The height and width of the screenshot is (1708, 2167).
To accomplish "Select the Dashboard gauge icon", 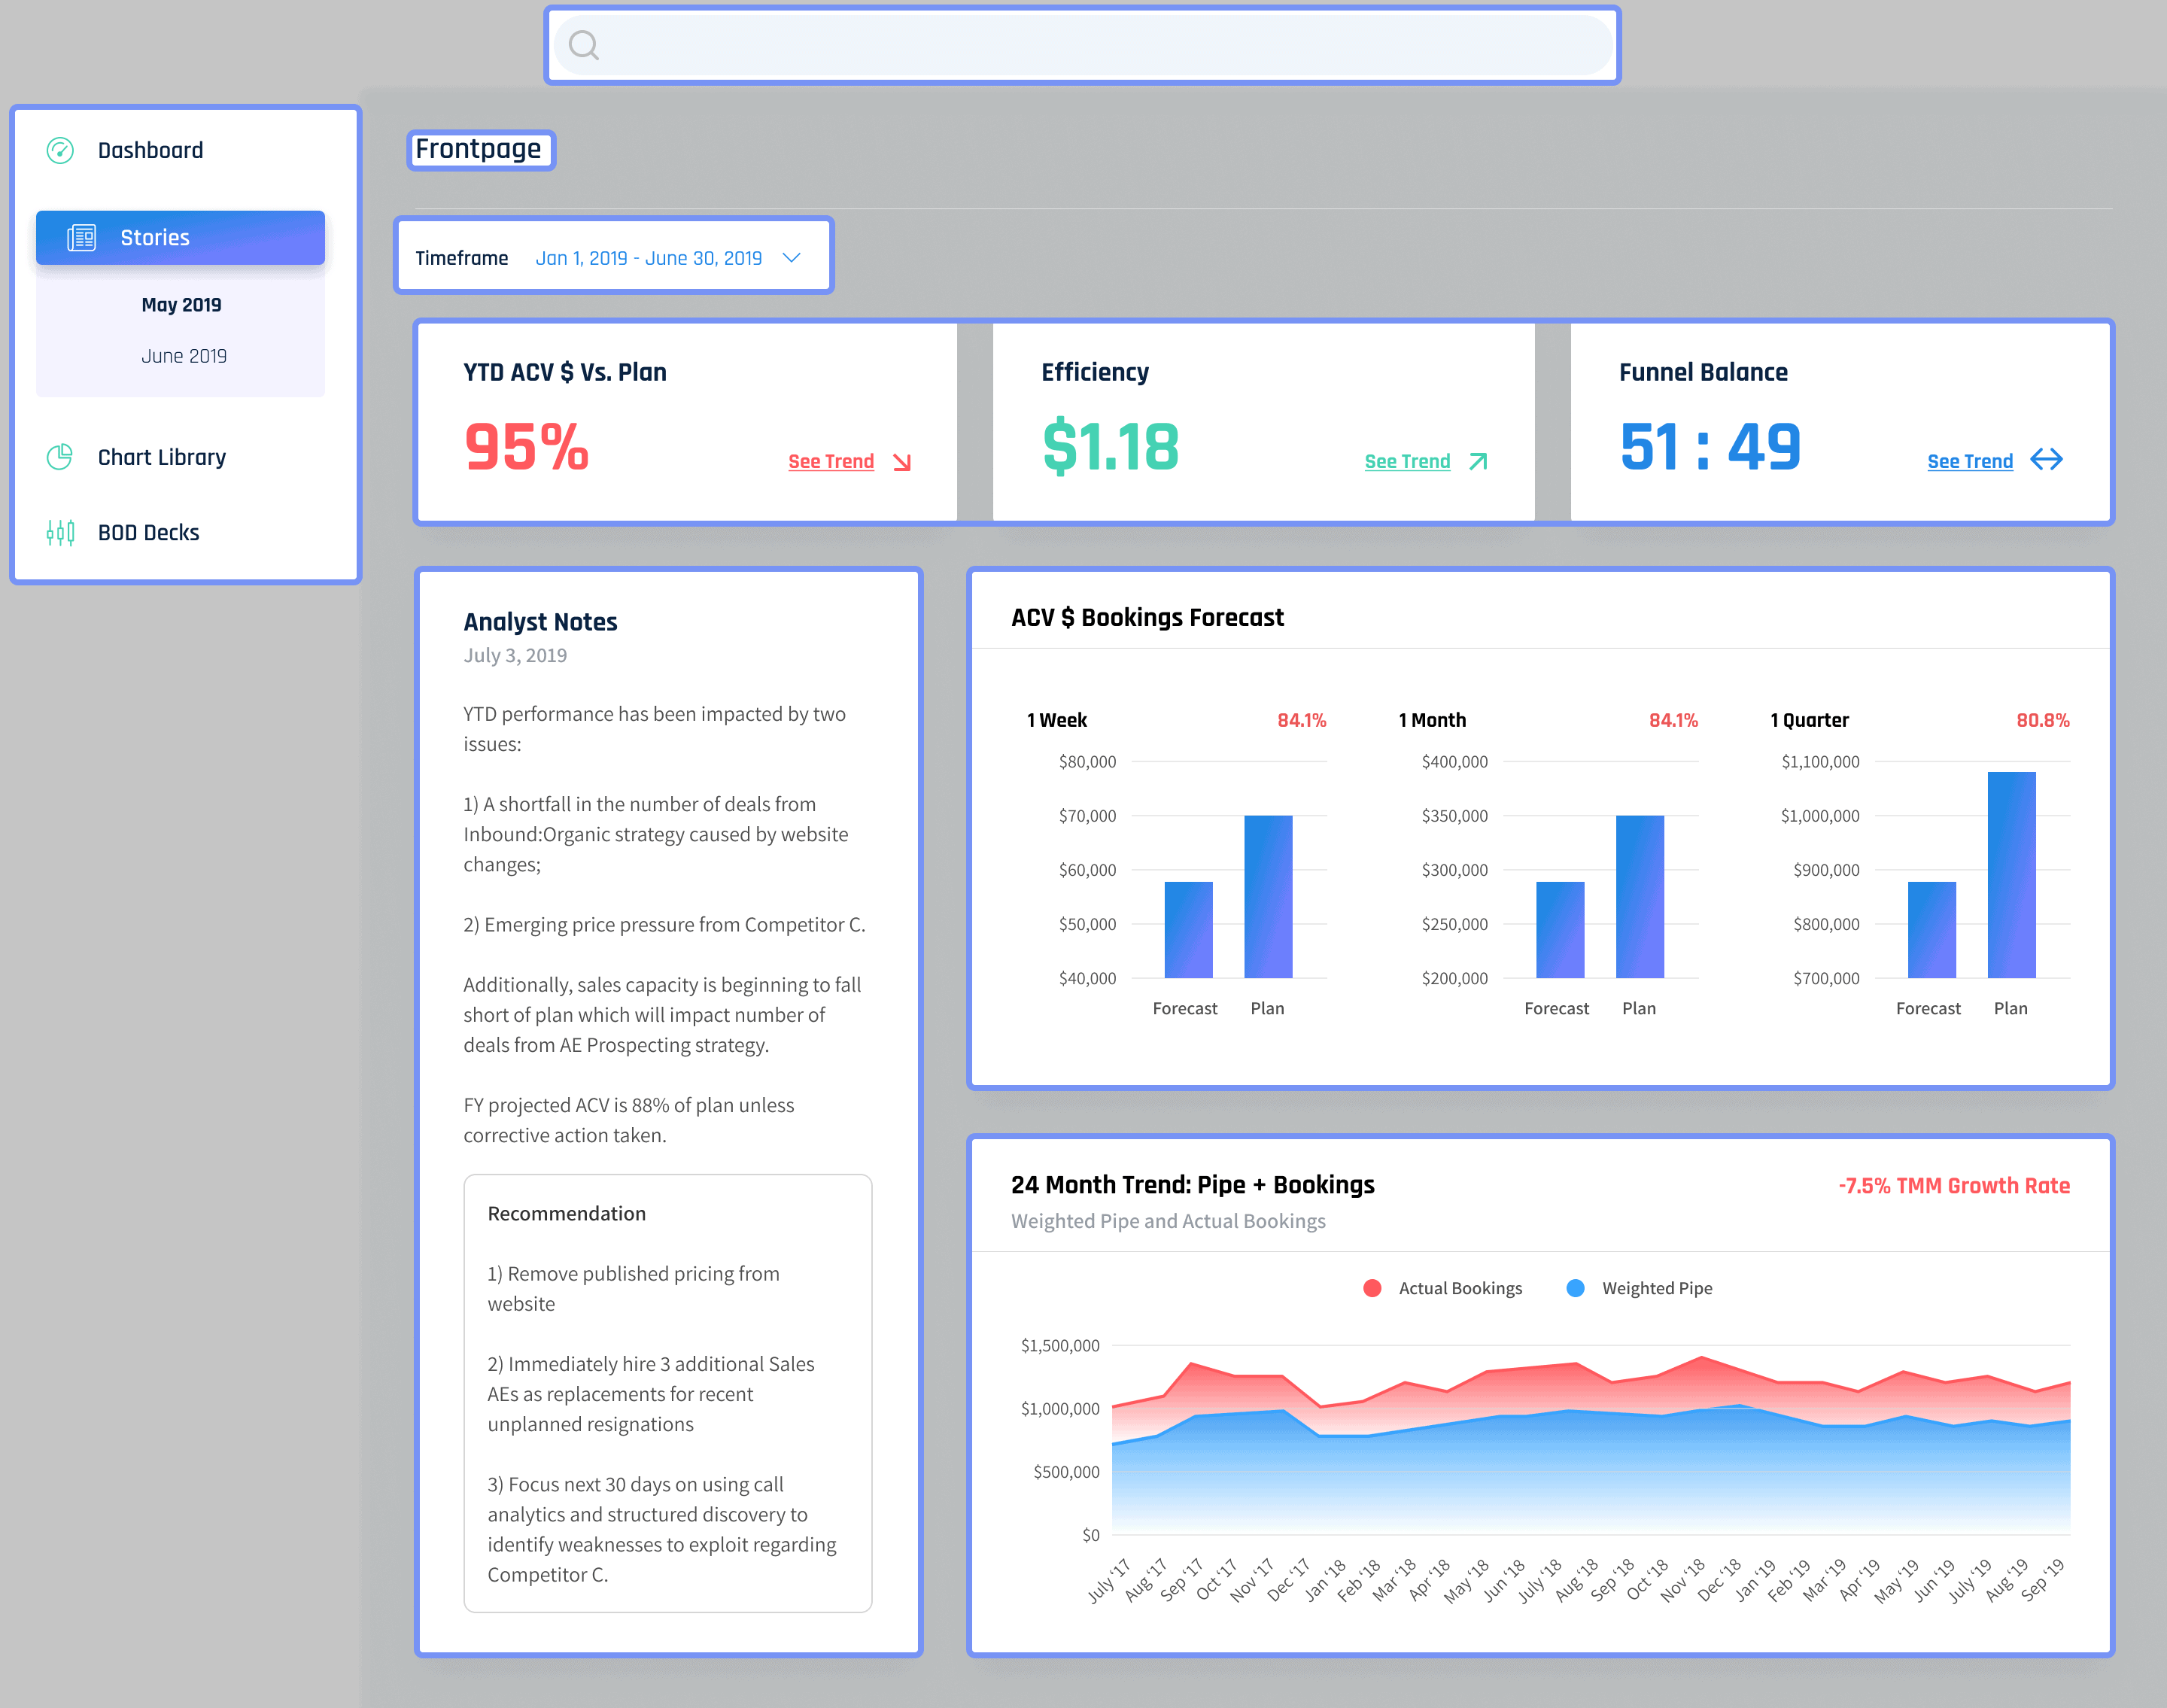I will pyautogui.click(x=60, y=150).
